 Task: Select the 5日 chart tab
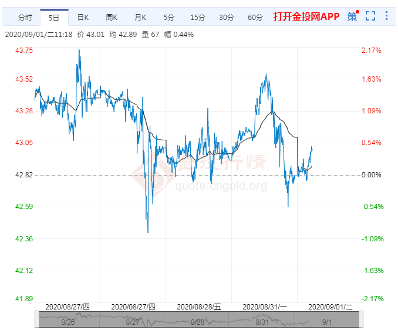click(x=54, y=18)
